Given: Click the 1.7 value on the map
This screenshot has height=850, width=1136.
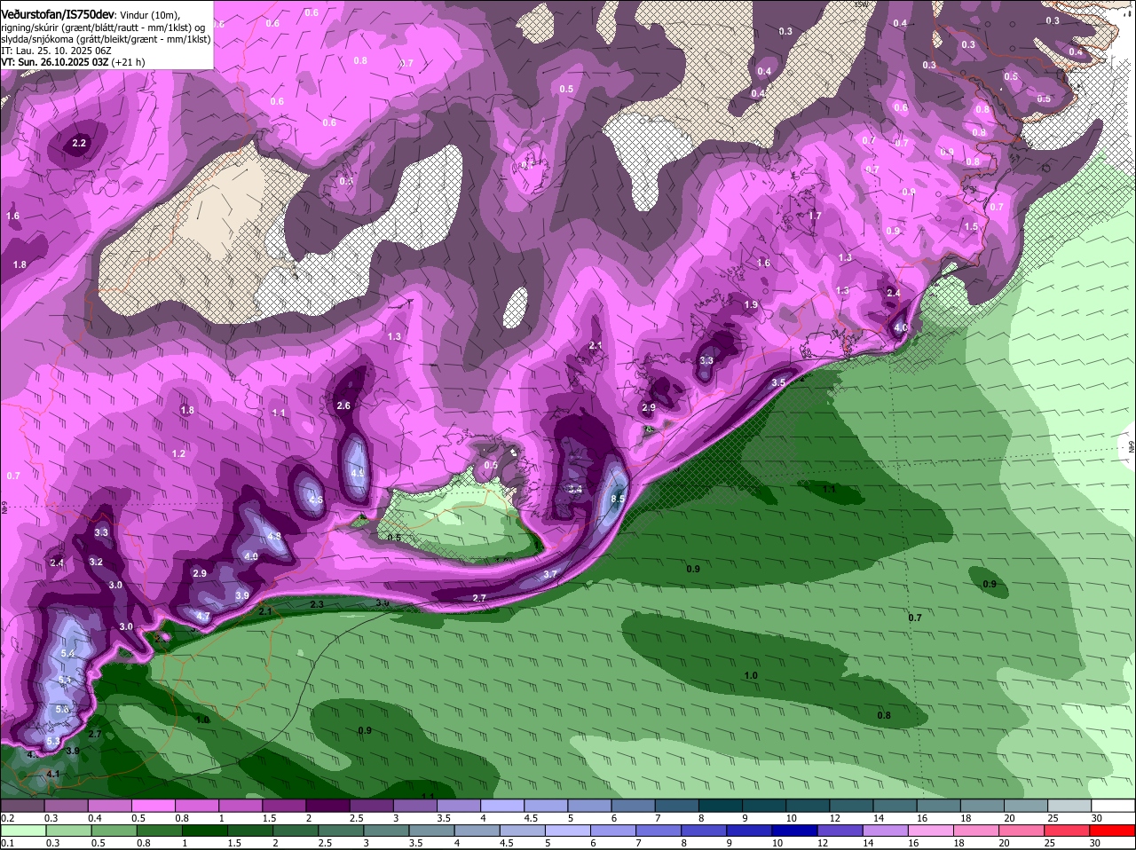Looking at the screenshot, I should tap(815, 216).
